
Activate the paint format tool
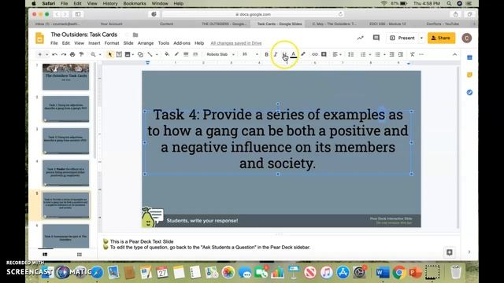coord(81,54)
